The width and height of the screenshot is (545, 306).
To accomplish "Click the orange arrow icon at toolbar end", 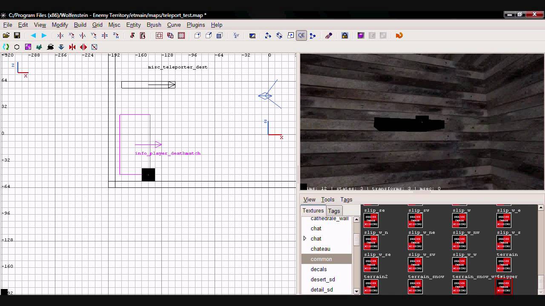I will coord(399,36).
